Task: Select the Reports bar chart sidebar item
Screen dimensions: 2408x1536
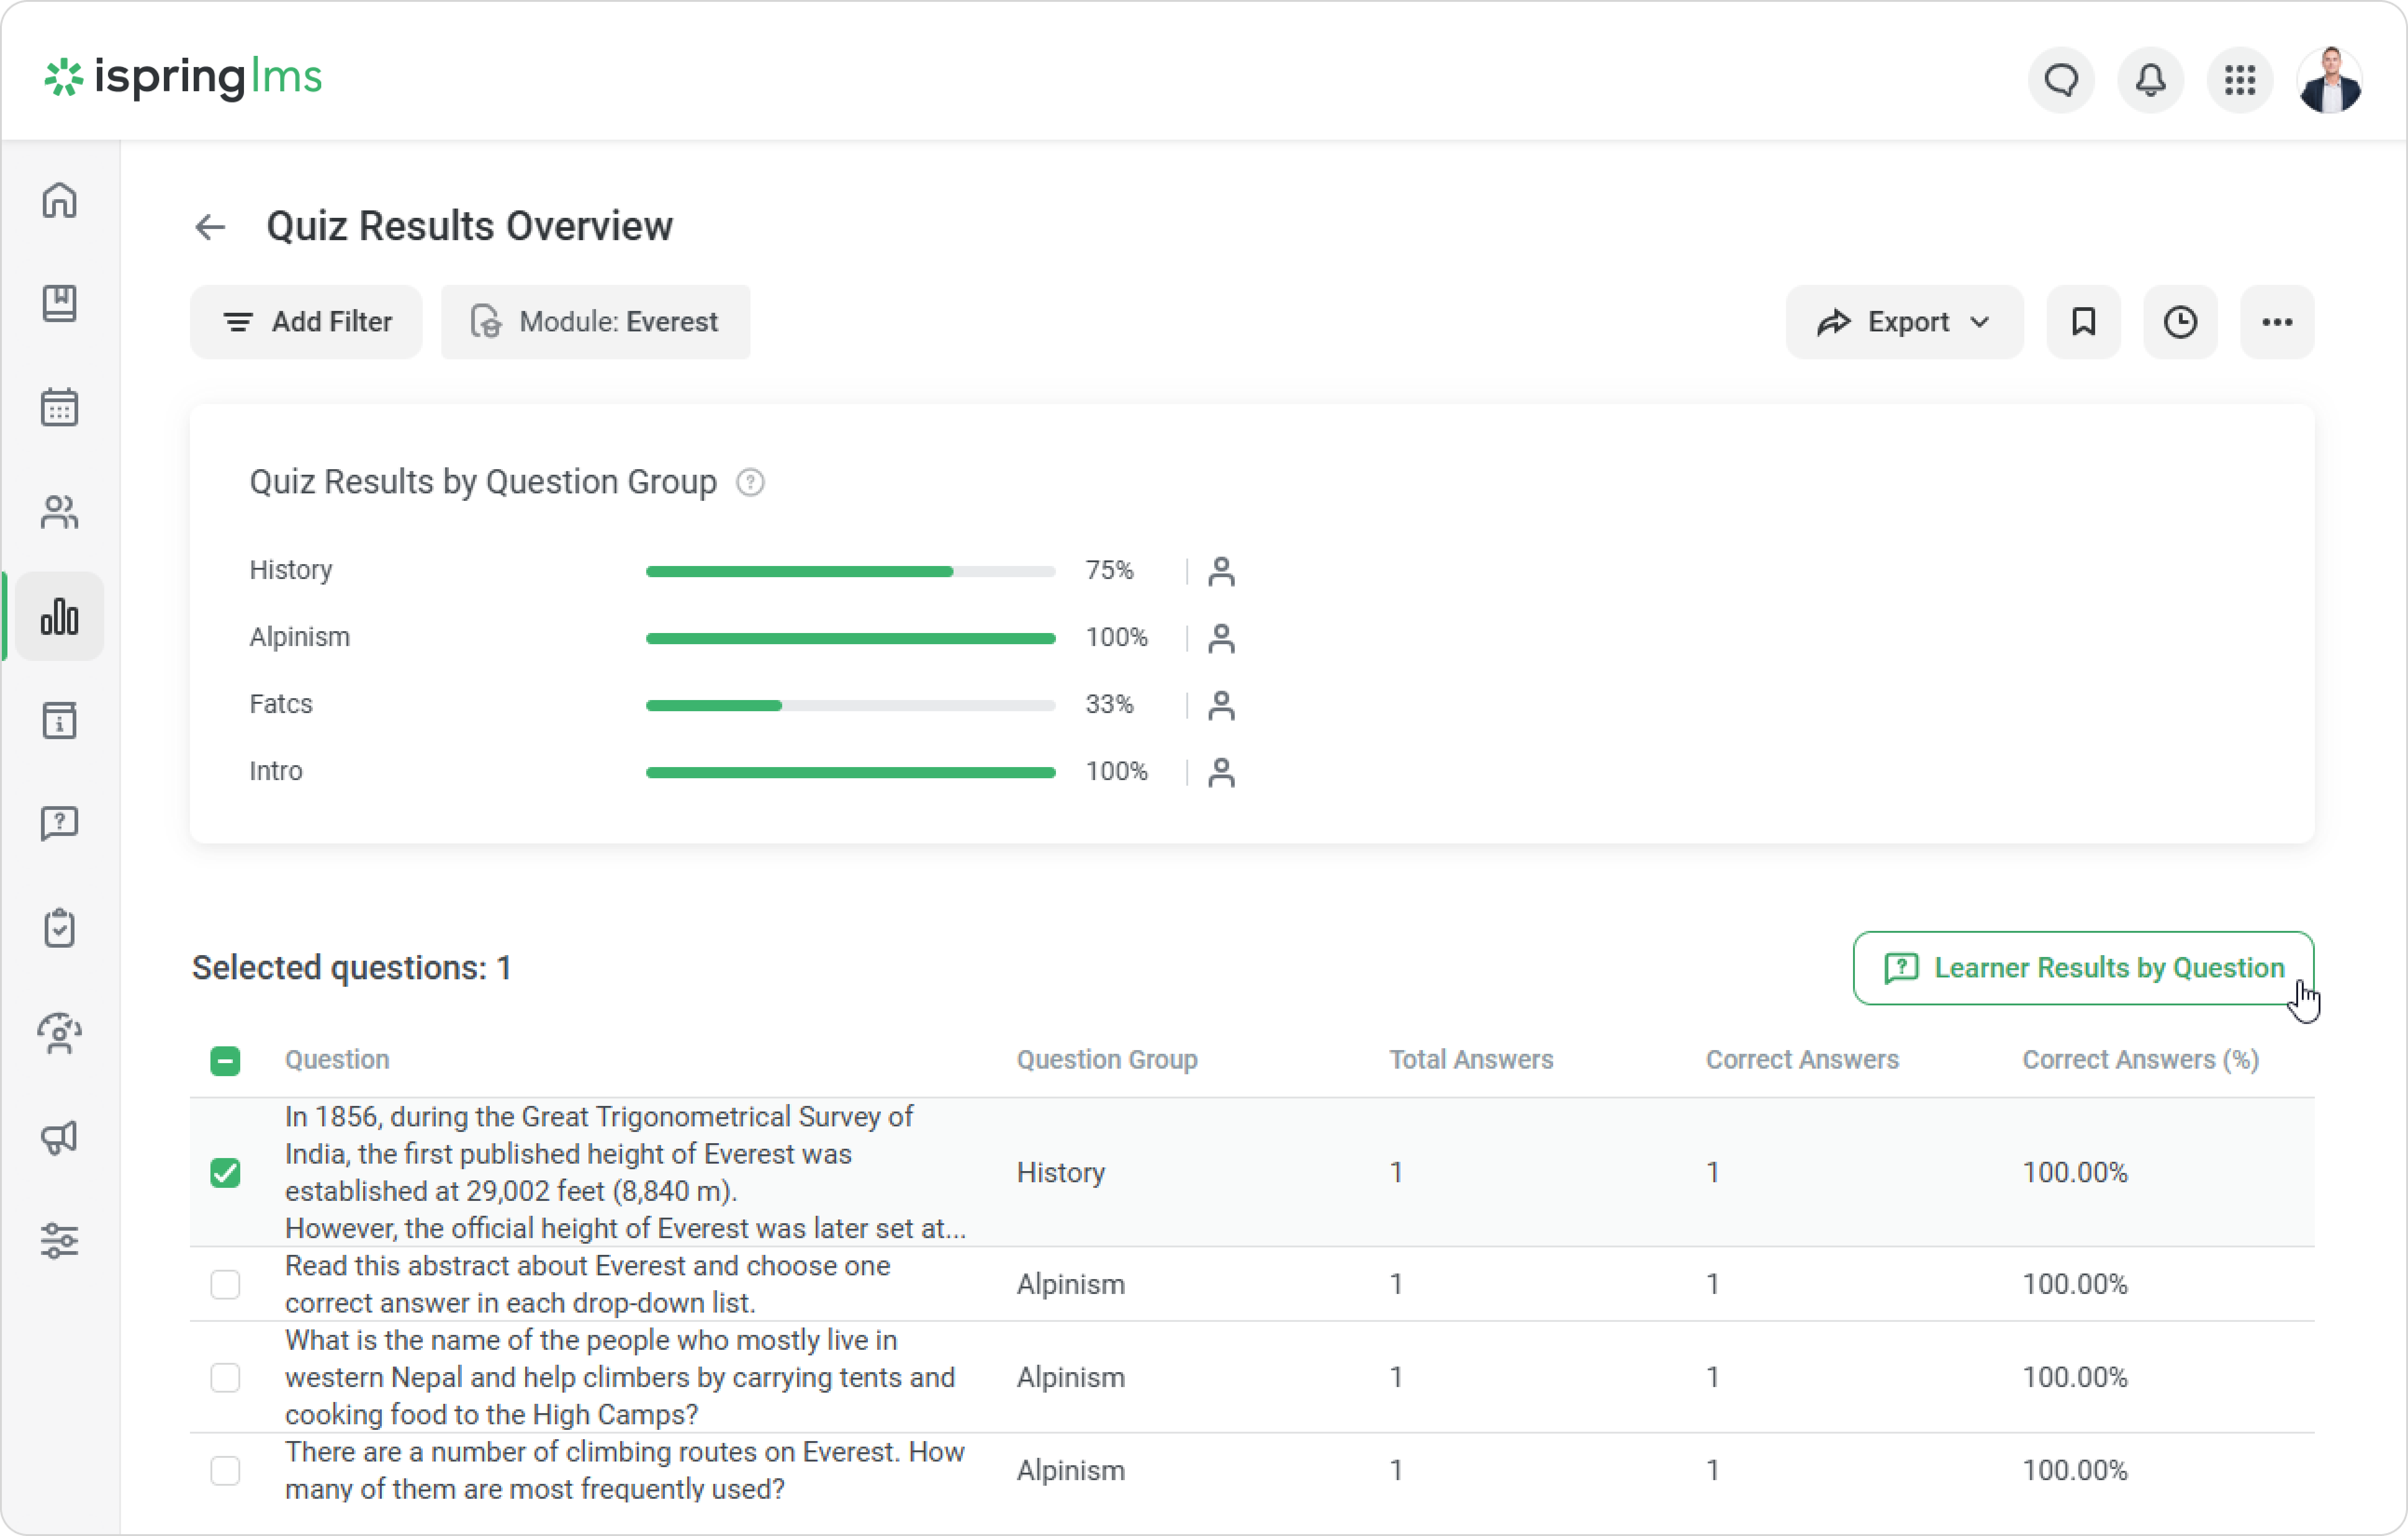Action: pyautogui.click(x=60, y=616)
